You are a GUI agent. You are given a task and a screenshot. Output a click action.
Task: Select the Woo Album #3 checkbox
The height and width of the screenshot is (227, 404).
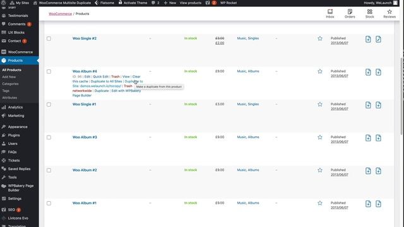click(x=49, y=137)
